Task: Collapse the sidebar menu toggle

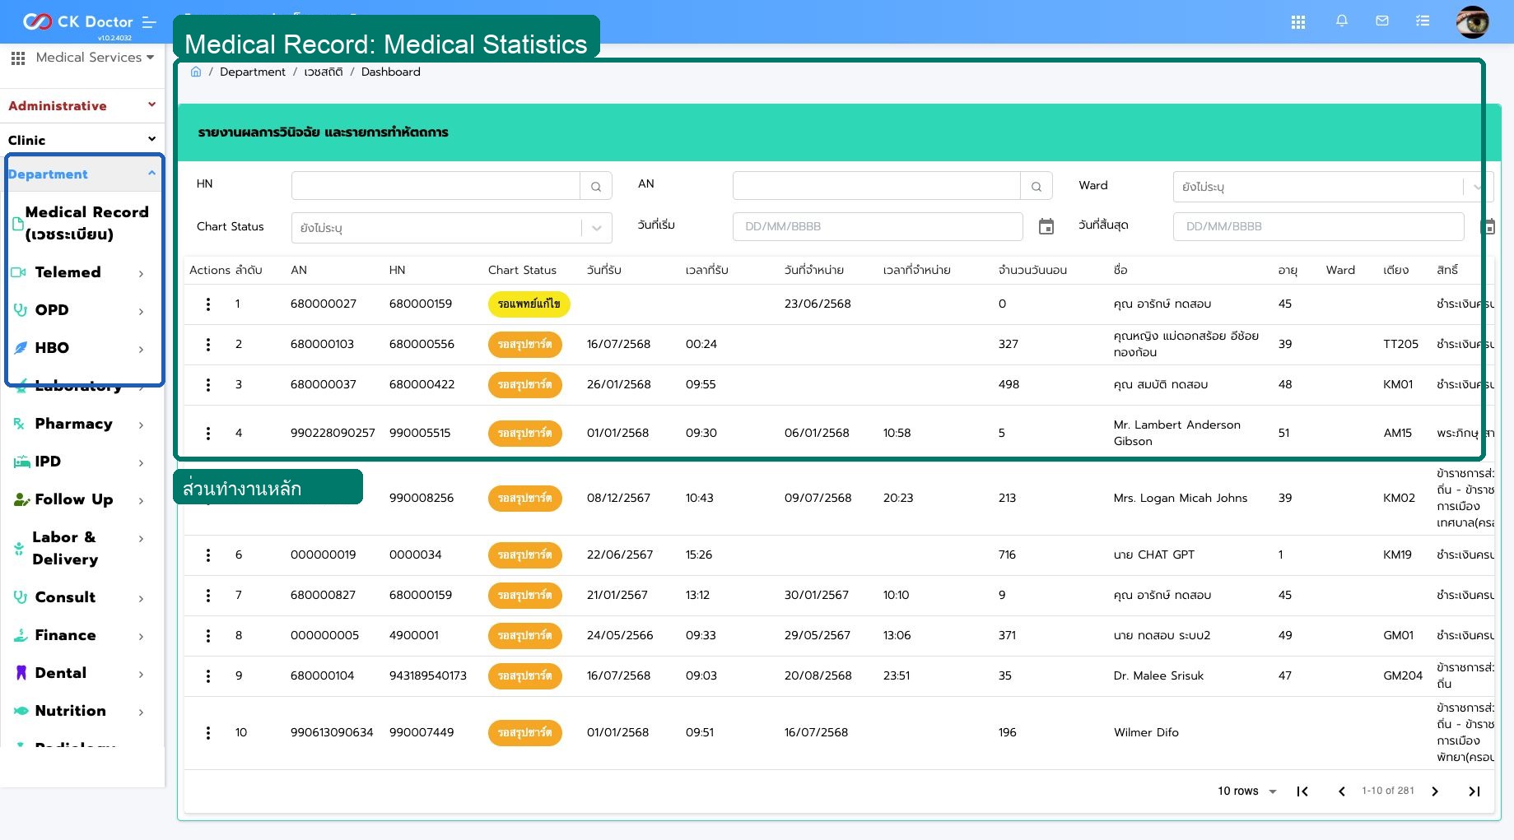Action: [149, 22]
